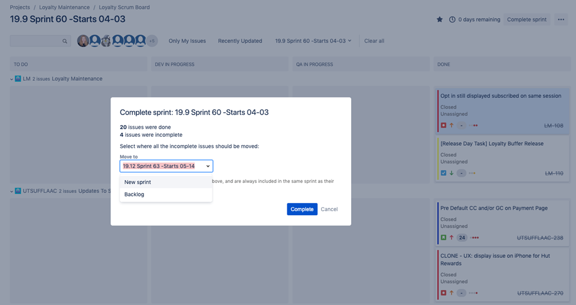Open issue key LM-108

point(554,126)
